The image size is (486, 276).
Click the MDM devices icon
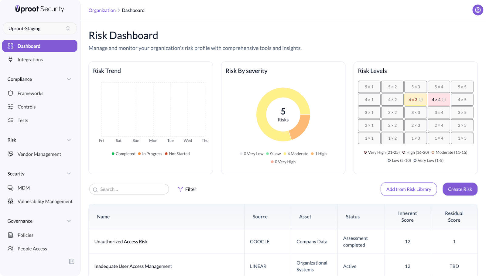pyautogui.click(x=11, y=188)
